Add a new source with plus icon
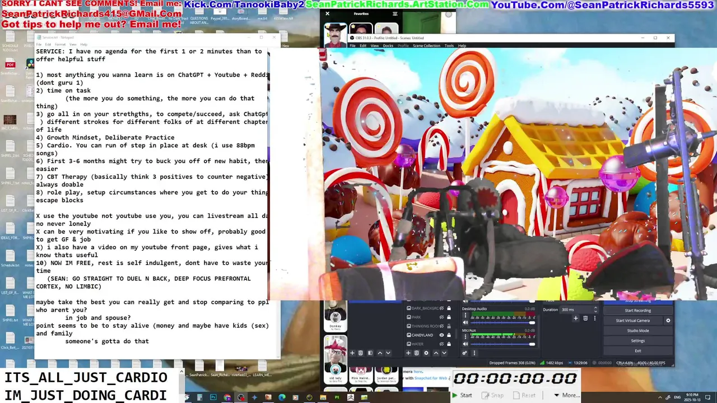This screenshot has height=403, width=717. click(408, 353)
